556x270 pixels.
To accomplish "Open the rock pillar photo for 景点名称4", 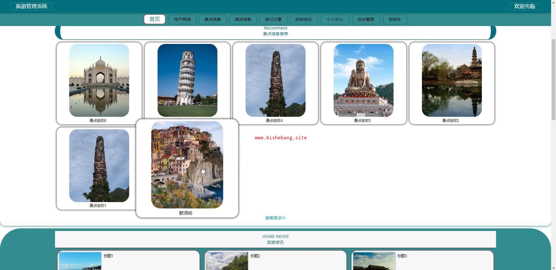I will pos(275,80).
